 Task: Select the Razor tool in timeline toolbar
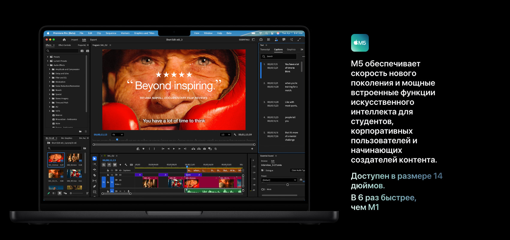(94, 175)
